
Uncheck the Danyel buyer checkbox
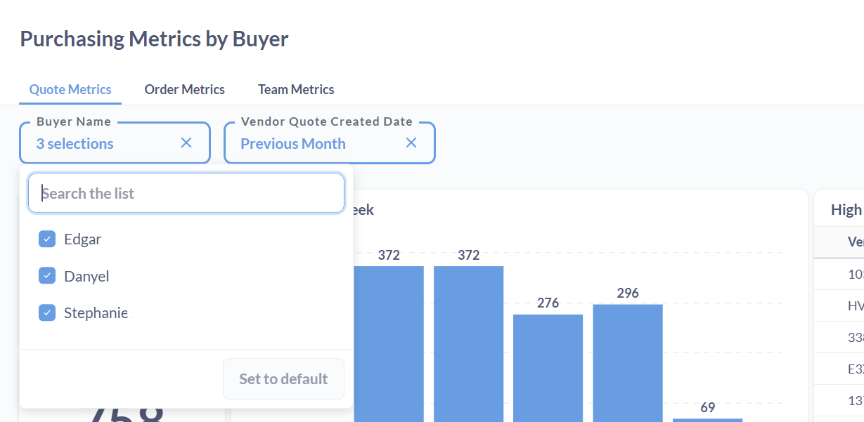(x=47, y=276)
